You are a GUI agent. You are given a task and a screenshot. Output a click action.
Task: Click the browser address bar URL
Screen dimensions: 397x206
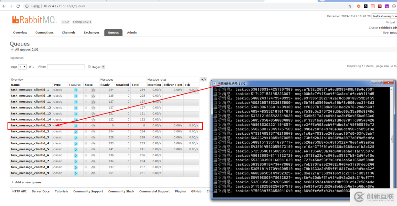pos(64,6)
